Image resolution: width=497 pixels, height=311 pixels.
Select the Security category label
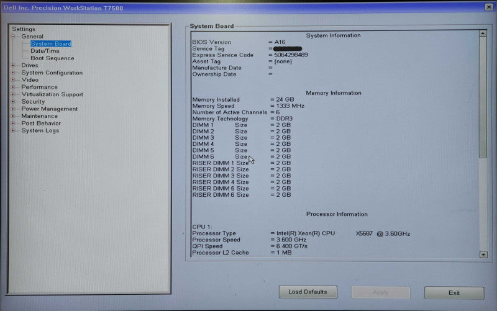coord(33,102)
